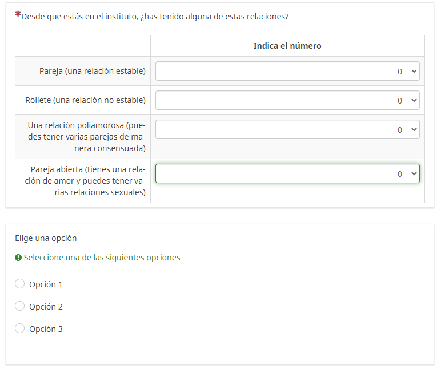The image size is (437, 372).
Task: Click the 'Seleccione una de las siguientes opciones' hint
Action: pos(102,258)
